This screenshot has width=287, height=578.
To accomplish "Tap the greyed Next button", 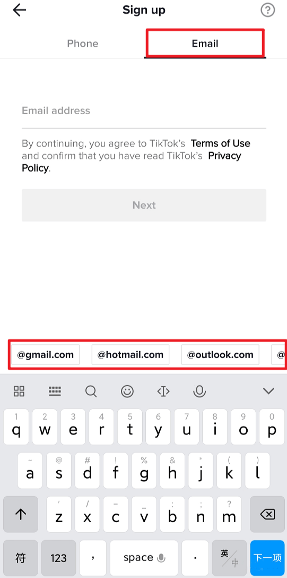I will 144,205.
